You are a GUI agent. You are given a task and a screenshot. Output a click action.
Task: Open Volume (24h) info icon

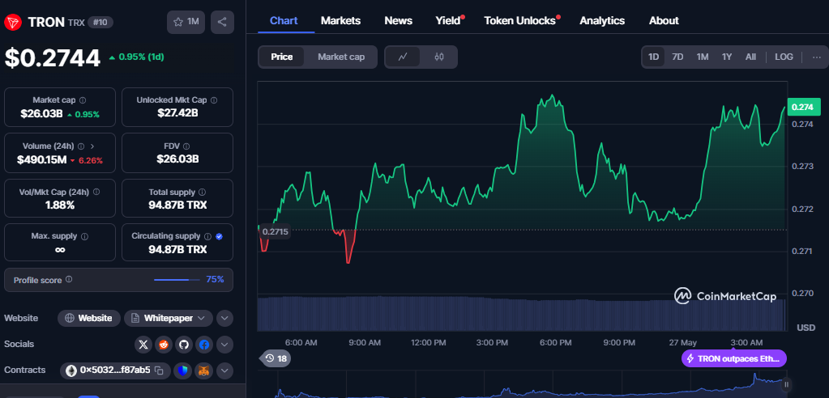click(x=81, y=146)
